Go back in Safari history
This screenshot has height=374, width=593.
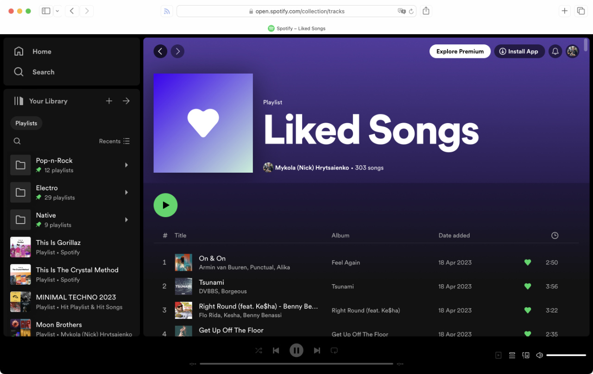[x=71, y=11]
